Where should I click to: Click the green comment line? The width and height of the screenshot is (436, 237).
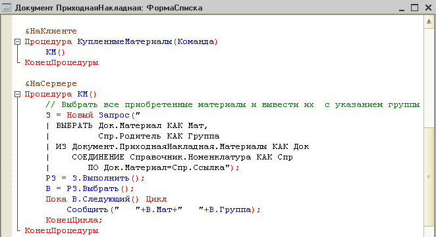point(232,105)
